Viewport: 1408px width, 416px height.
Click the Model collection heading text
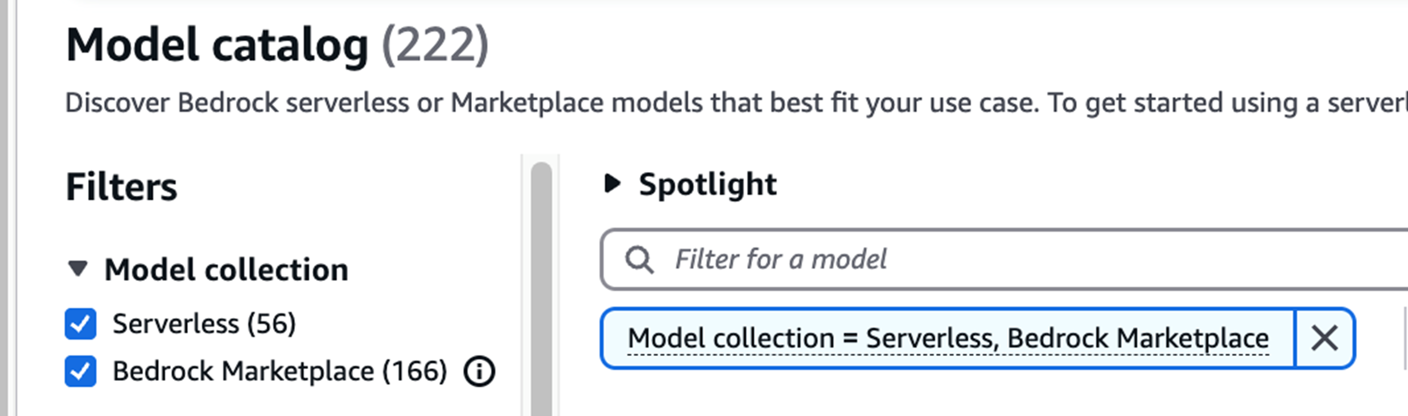pyautogui.click(x=226, y=269)
